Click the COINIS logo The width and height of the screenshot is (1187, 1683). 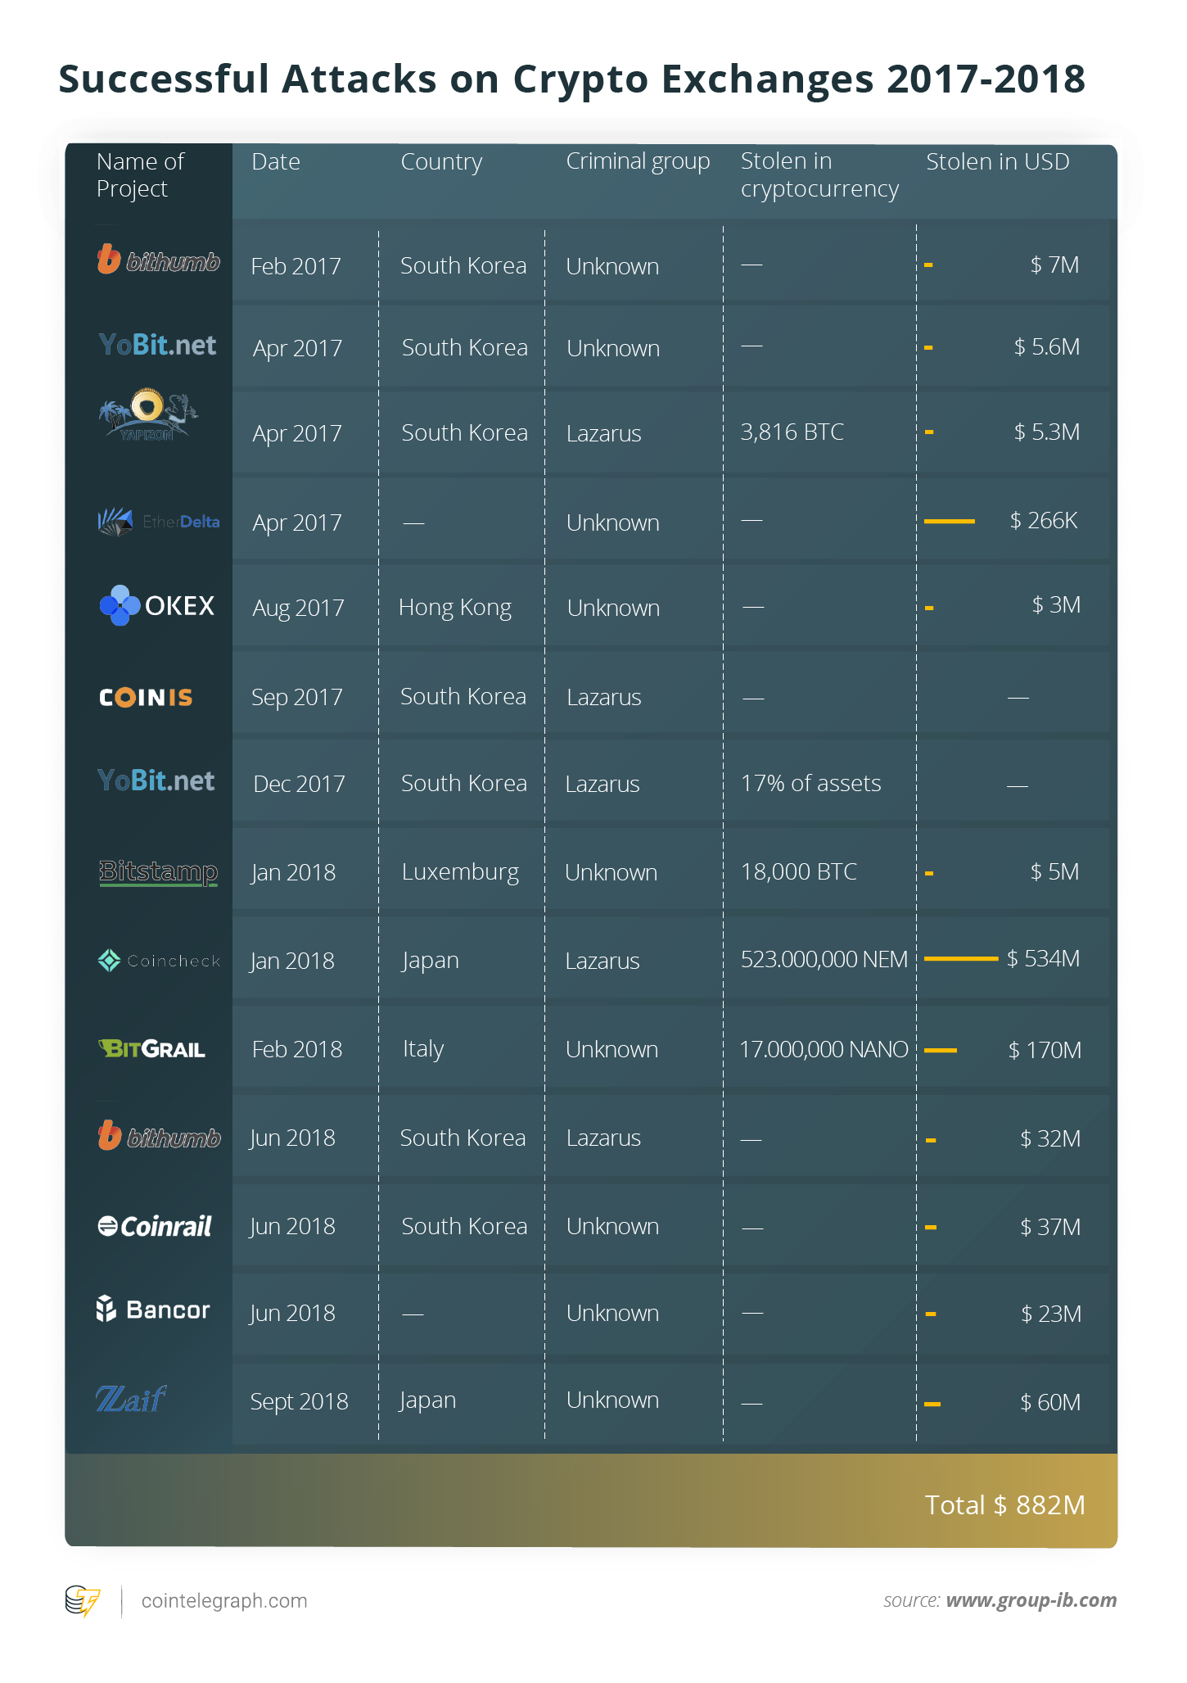coord(146,697)
